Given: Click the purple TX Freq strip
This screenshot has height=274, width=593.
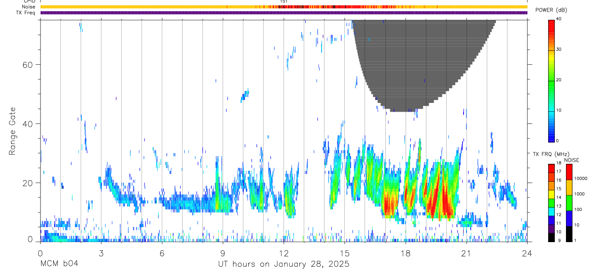Looking at the screenshot, I should [x=283, y=13].
